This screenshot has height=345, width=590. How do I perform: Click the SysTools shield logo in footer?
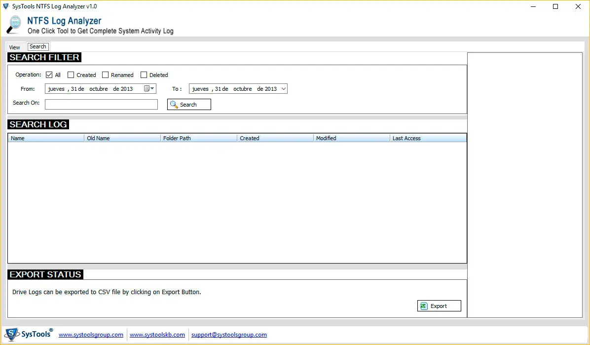[x=12, y=334]
